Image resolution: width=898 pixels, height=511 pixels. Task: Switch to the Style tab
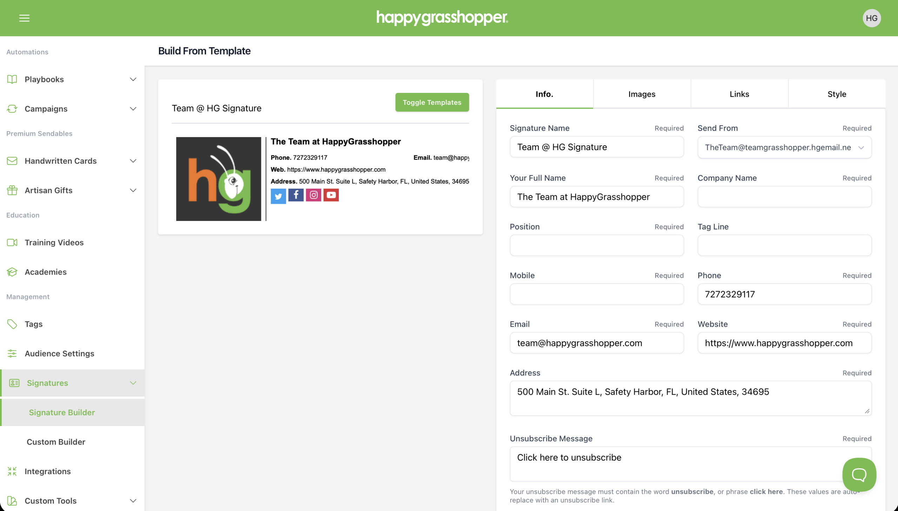837,94
